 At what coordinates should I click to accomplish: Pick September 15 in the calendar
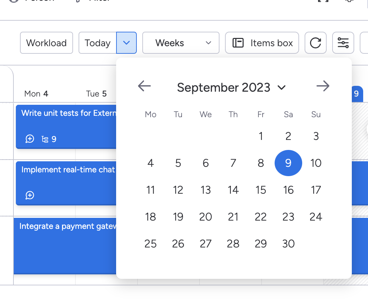(260, 190)
